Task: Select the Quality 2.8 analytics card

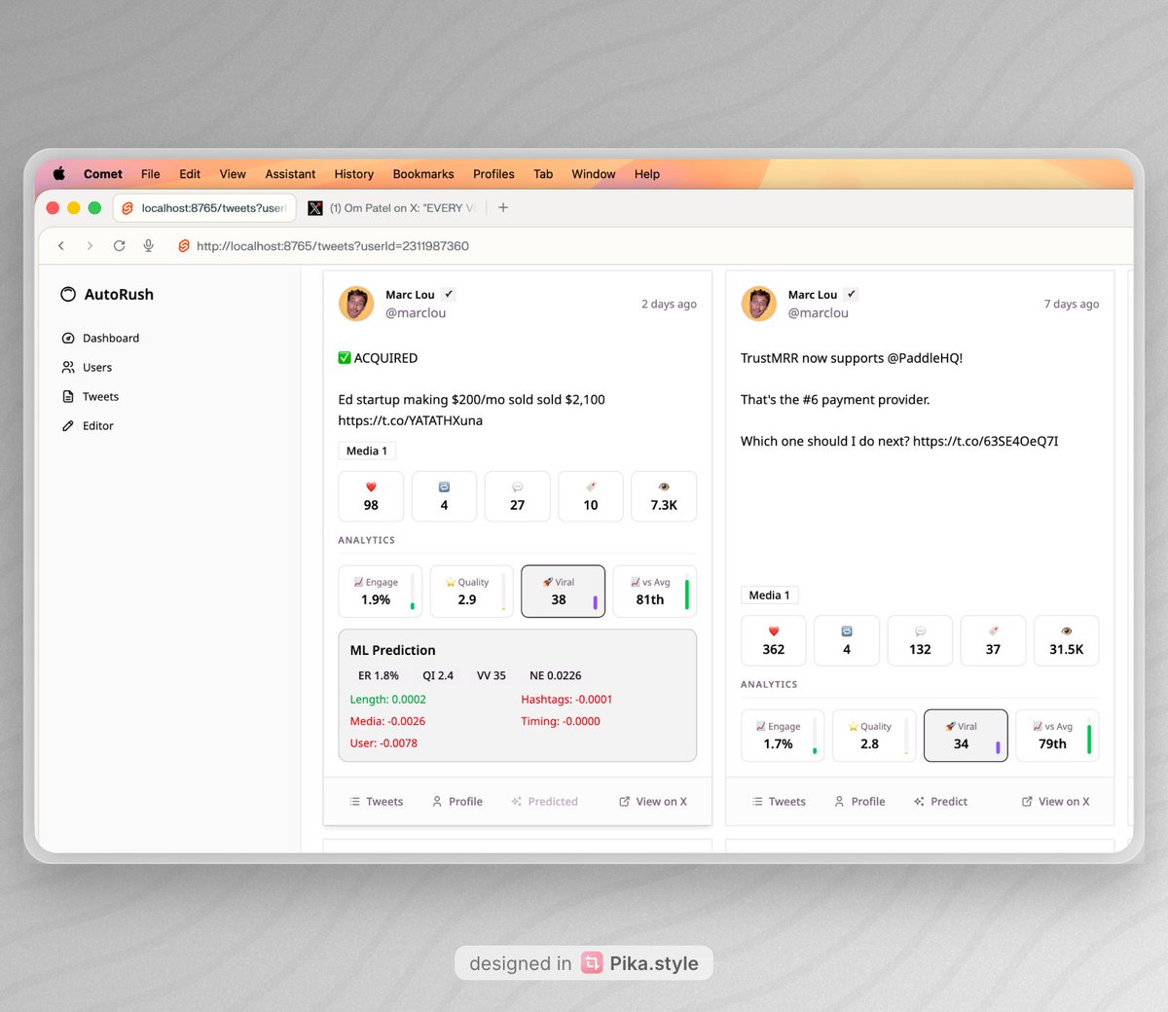Action: [874, 736]
